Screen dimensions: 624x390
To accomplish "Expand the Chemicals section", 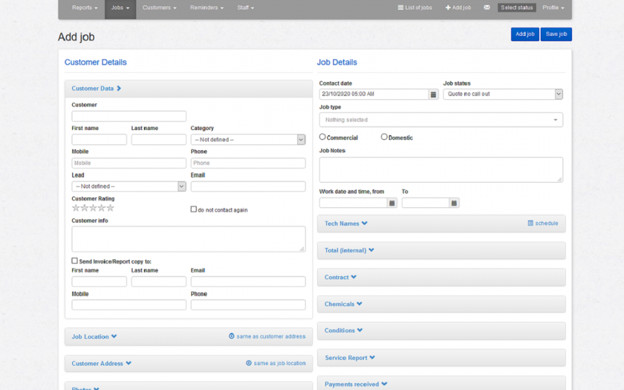I will pyautogui.click(x=343, y=304).
